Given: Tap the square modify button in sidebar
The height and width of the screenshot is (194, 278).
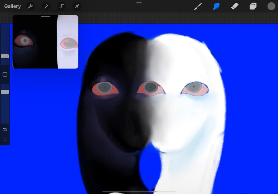Looking at the screenshot, I should point(5,74).
